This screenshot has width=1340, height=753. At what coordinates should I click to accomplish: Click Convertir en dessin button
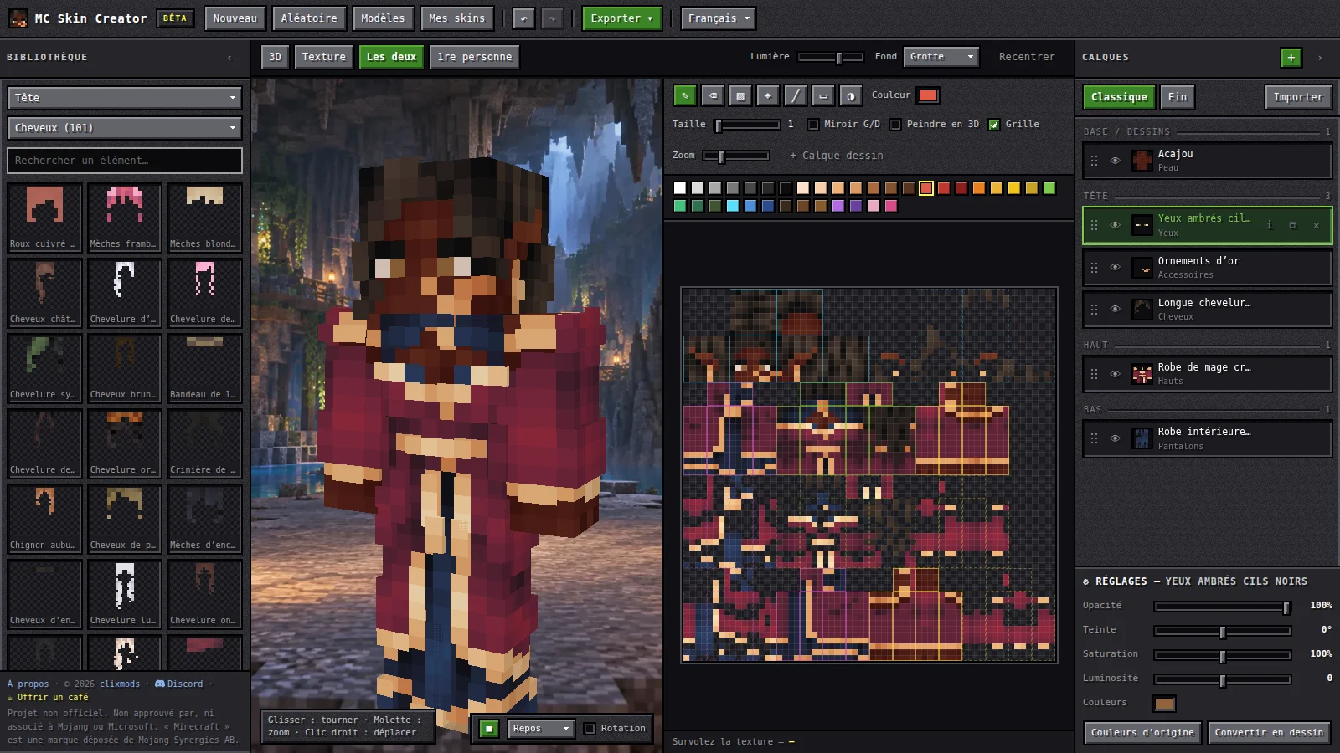[1269, 733]
